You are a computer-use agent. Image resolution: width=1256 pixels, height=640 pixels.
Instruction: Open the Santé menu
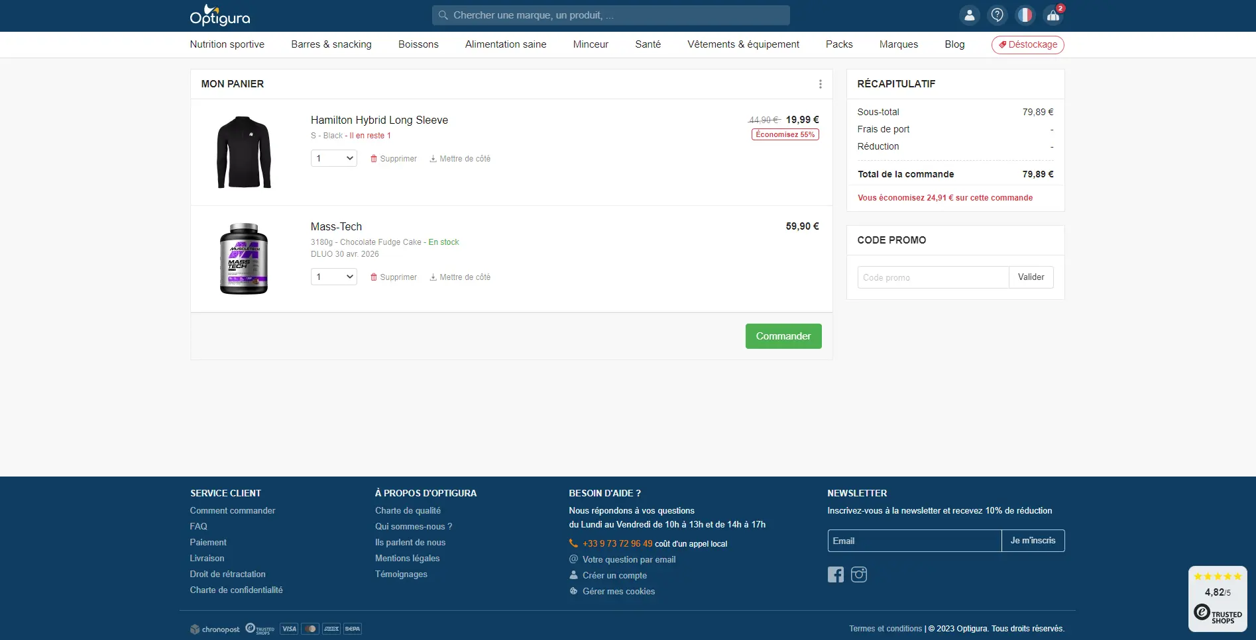pos(648,44)
